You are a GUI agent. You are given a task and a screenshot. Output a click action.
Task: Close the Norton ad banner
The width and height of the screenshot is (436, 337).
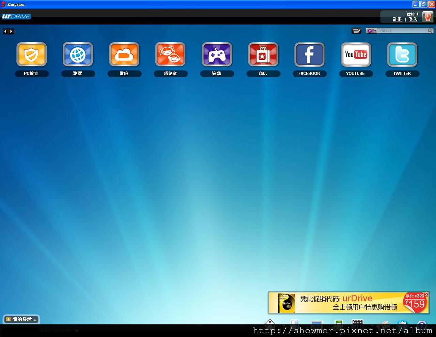426,294
